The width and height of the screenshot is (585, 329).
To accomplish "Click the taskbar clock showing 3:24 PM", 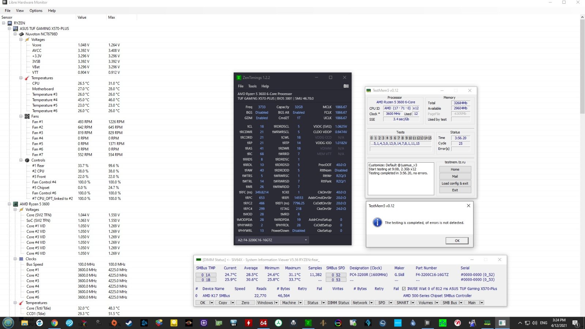I will (559, 323).
